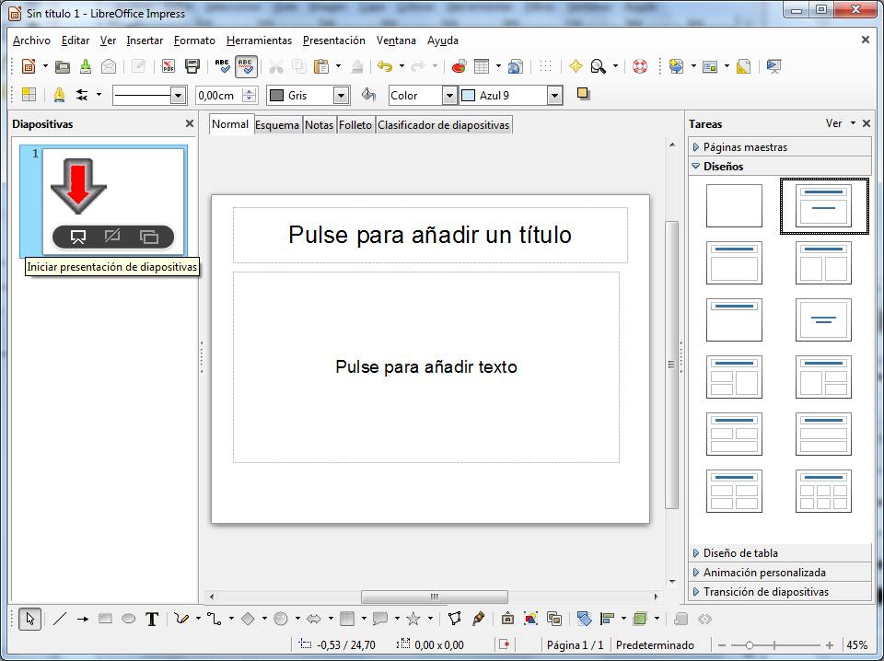The image size is (884, 661).
Task: Open the Ver dropdown in Tareas panel
Action: coord(840,123)
